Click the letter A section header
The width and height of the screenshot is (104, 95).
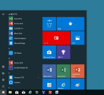pyautogui.click(x=9, y=58)
